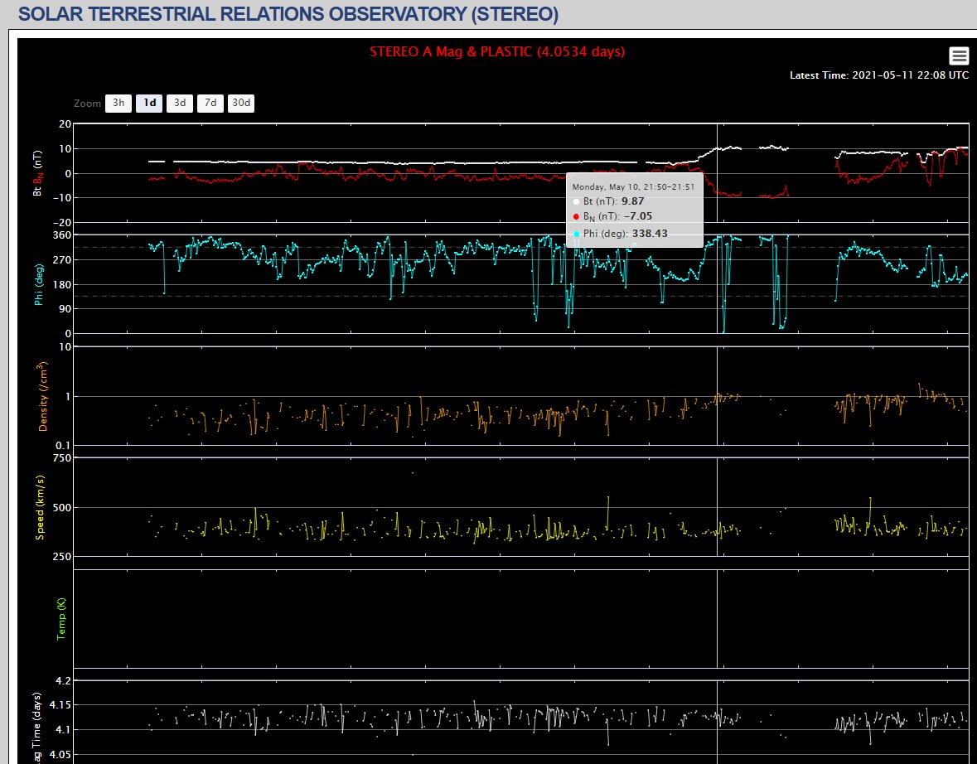Click the Lag Time (days) axis label

[36, 726]
